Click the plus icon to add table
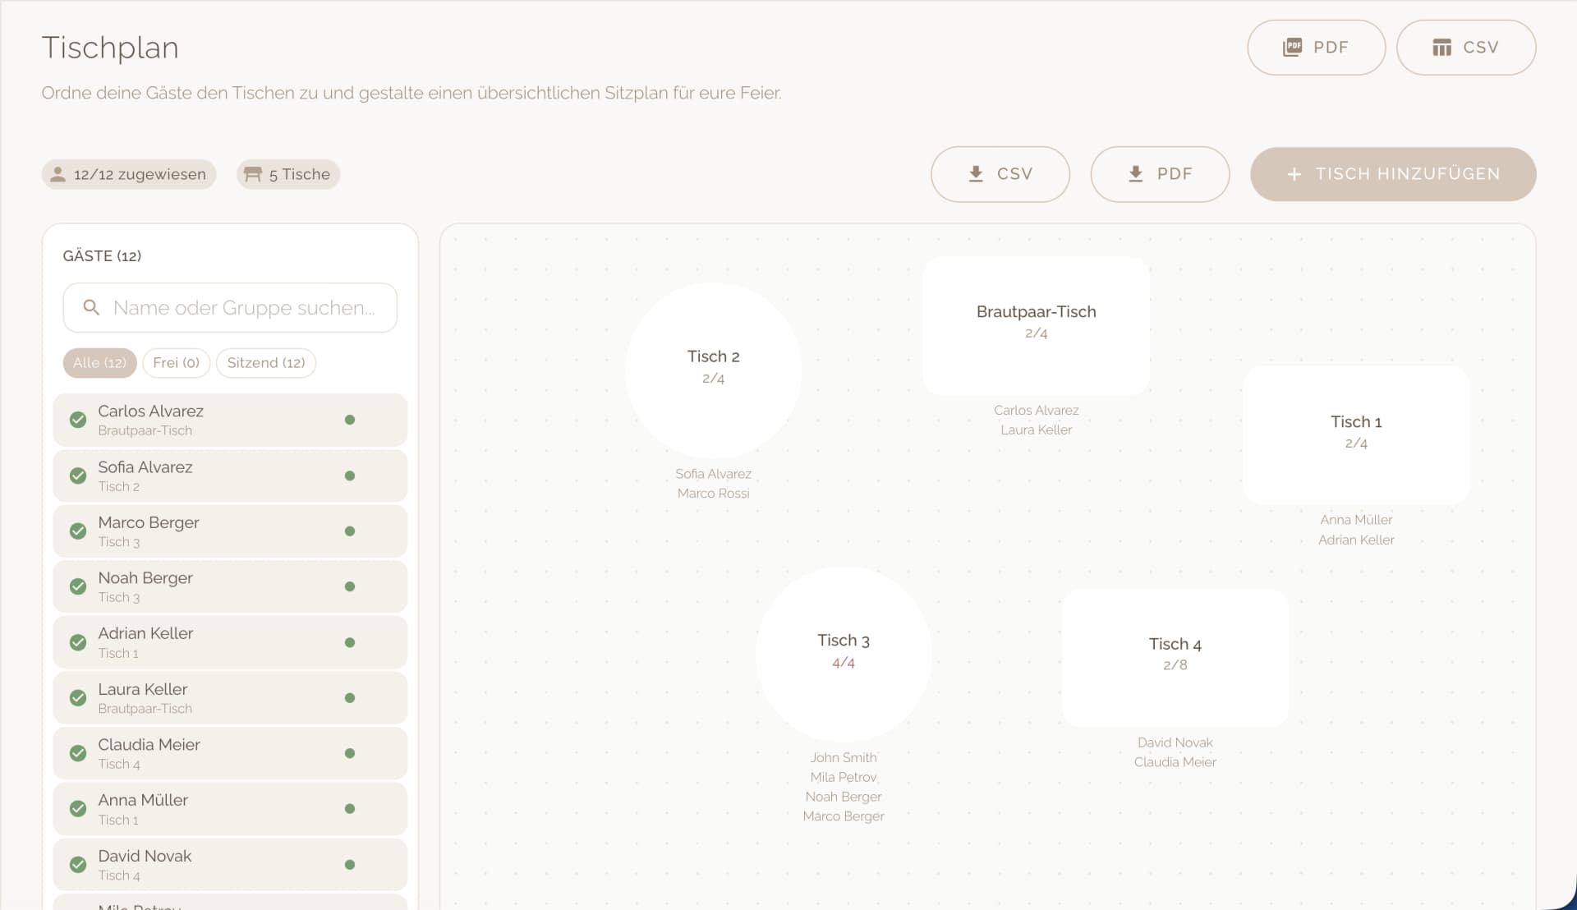Screen dimensions: 1577x910 [x=1294, y=174]
